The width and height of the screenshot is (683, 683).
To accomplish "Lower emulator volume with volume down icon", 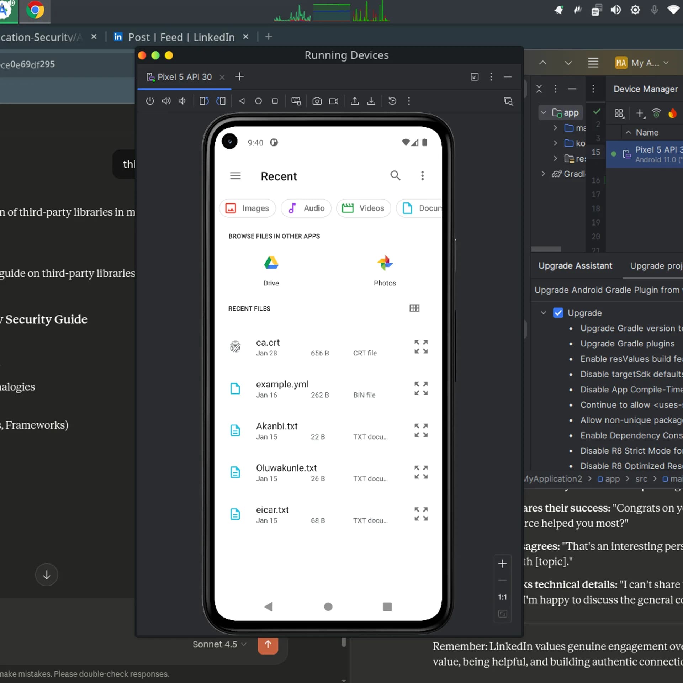I will point(182,101).
